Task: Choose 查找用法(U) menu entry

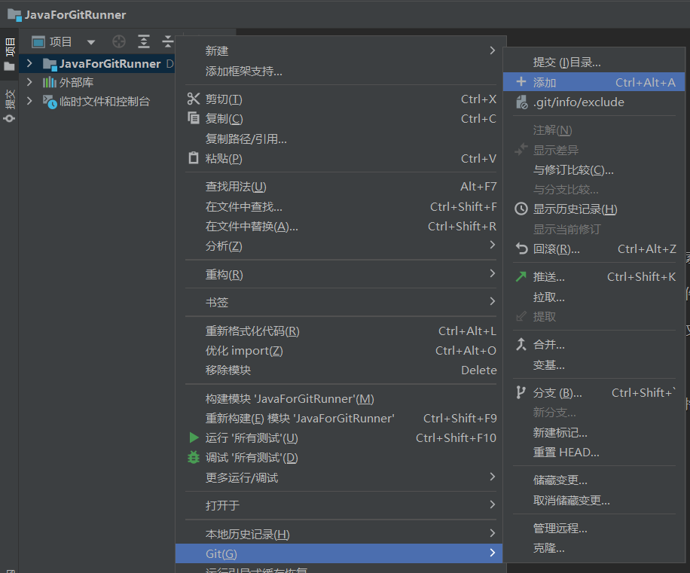Action: point(339,187)
